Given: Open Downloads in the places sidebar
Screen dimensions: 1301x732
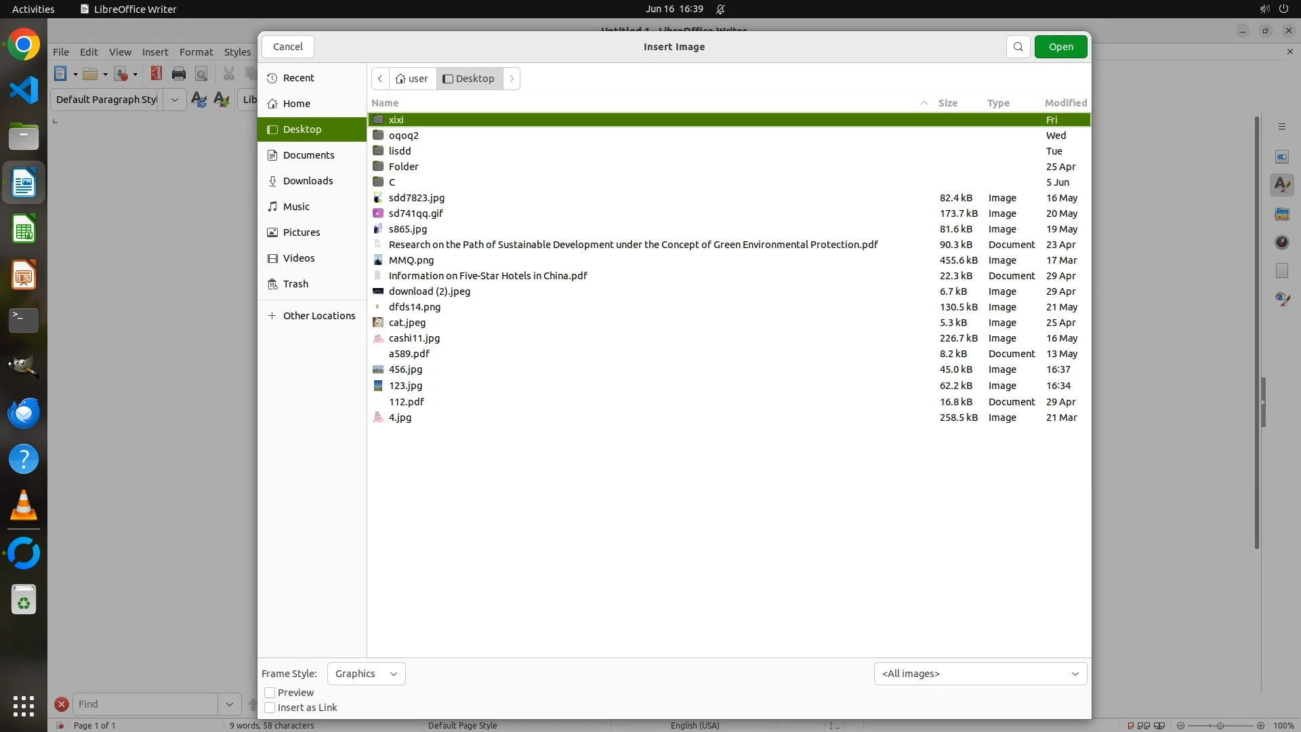Looking at the screenshot, I should tap(308, 181).
